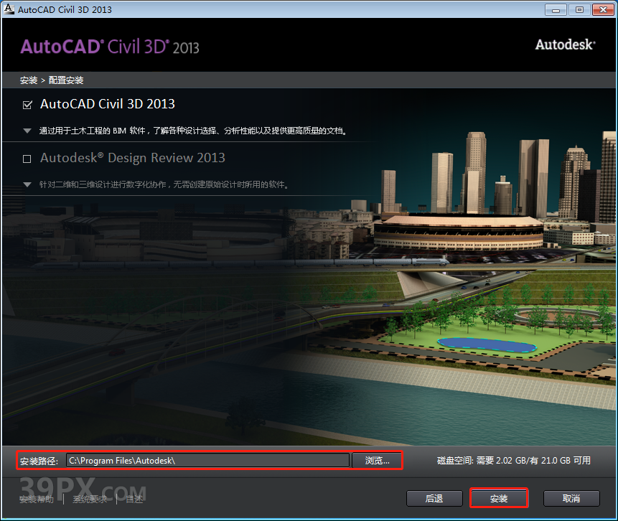
Task: Click the 配置安装 breadcrumb item
Action: tap(66, 80)
